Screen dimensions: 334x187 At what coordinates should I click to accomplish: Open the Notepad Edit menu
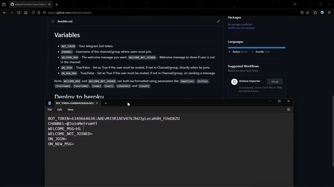pos(59,110)
